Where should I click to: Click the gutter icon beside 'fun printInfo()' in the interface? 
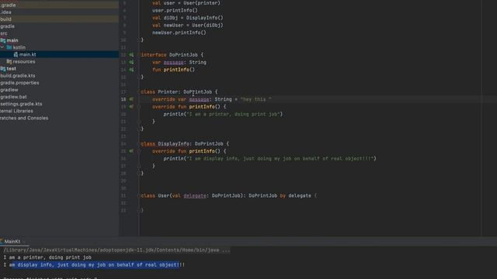pos(131,70)
